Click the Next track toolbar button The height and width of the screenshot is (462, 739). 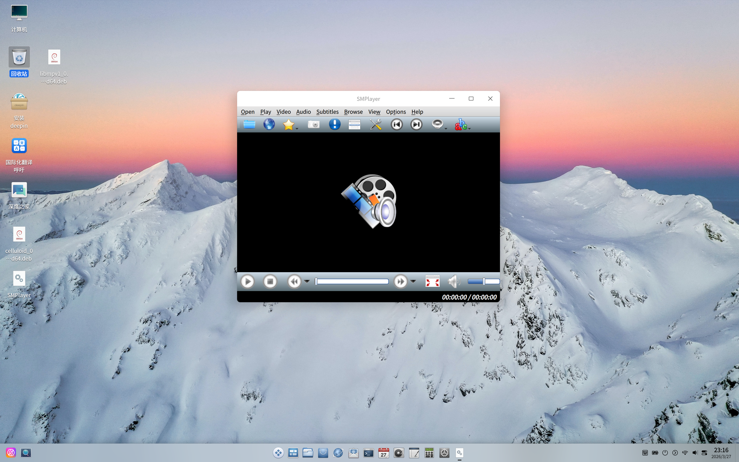[416, 124]
